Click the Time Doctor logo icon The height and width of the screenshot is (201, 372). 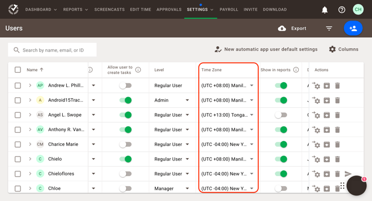point(13,9)
